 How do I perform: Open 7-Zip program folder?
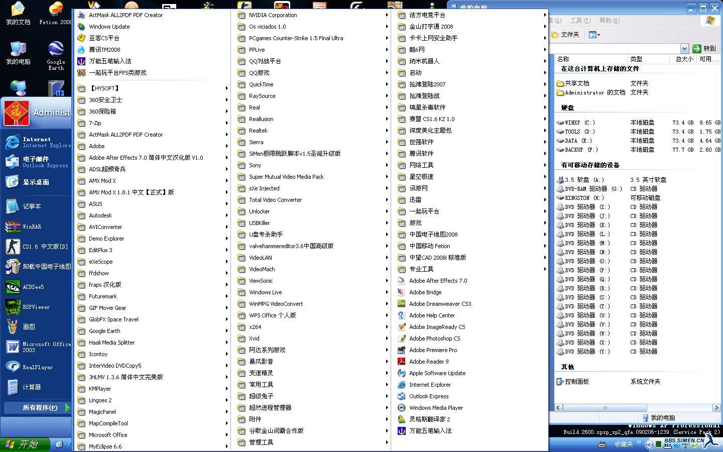point(153,123)
